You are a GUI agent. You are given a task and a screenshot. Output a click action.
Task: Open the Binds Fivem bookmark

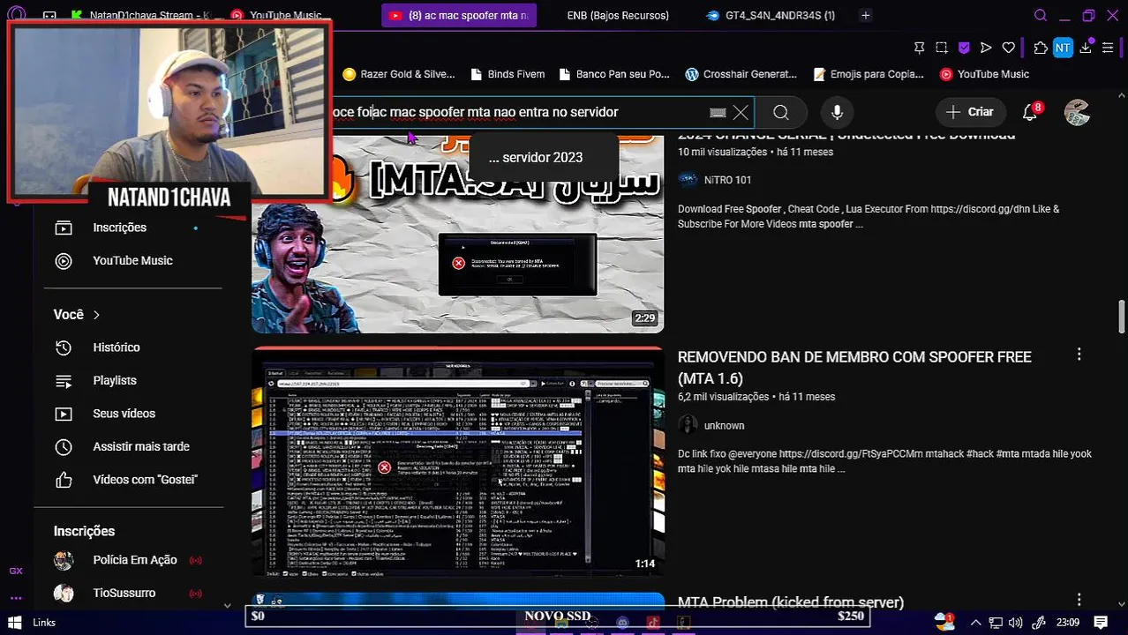pyautogui.click(x=508, y=74)
